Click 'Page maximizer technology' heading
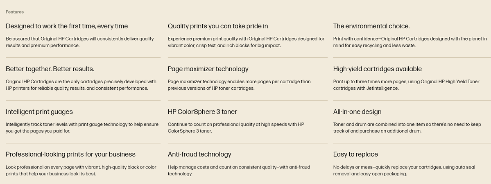 [x=208, y=69]
